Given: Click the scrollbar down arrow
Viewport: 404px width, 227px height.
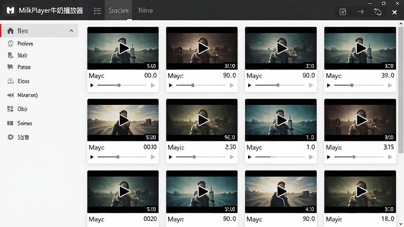Looking at the screenshot, I should point(401,224).
